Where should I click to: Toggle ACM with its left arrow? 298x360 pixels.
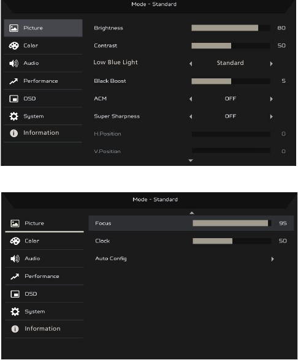coord(191,99)
